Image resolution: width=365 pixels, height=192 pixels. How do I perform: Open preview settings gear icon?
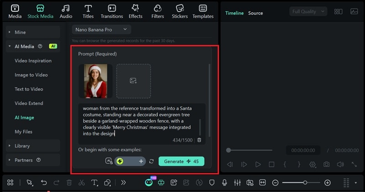[x=313, y=164]
